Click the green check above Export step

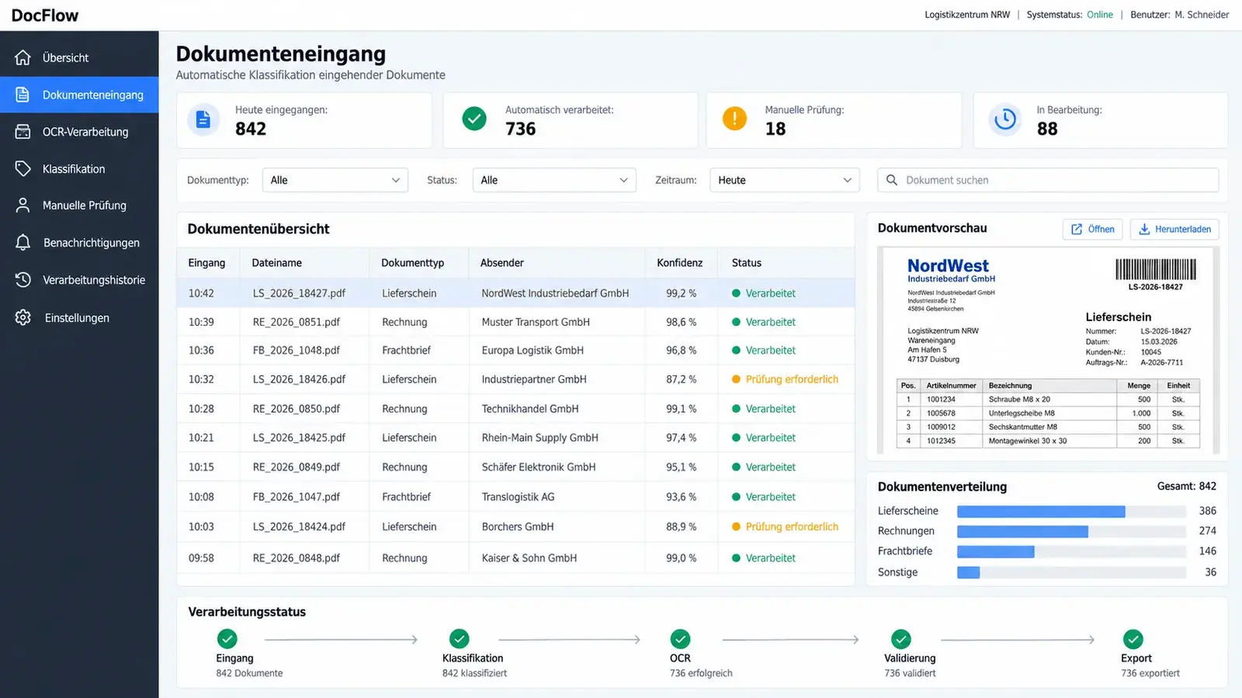tap(1133, 639)
